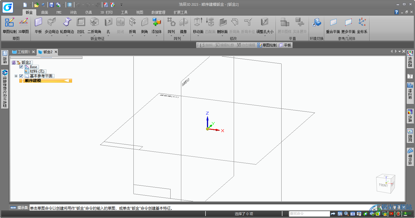
Task: Pick the 轮廓弯边 contour flange tool
Action: pyautogui.click(x=67, y=26)
